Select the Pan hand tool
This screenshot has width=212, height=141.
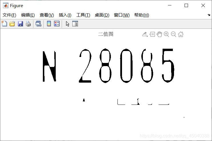coord(159,34)
